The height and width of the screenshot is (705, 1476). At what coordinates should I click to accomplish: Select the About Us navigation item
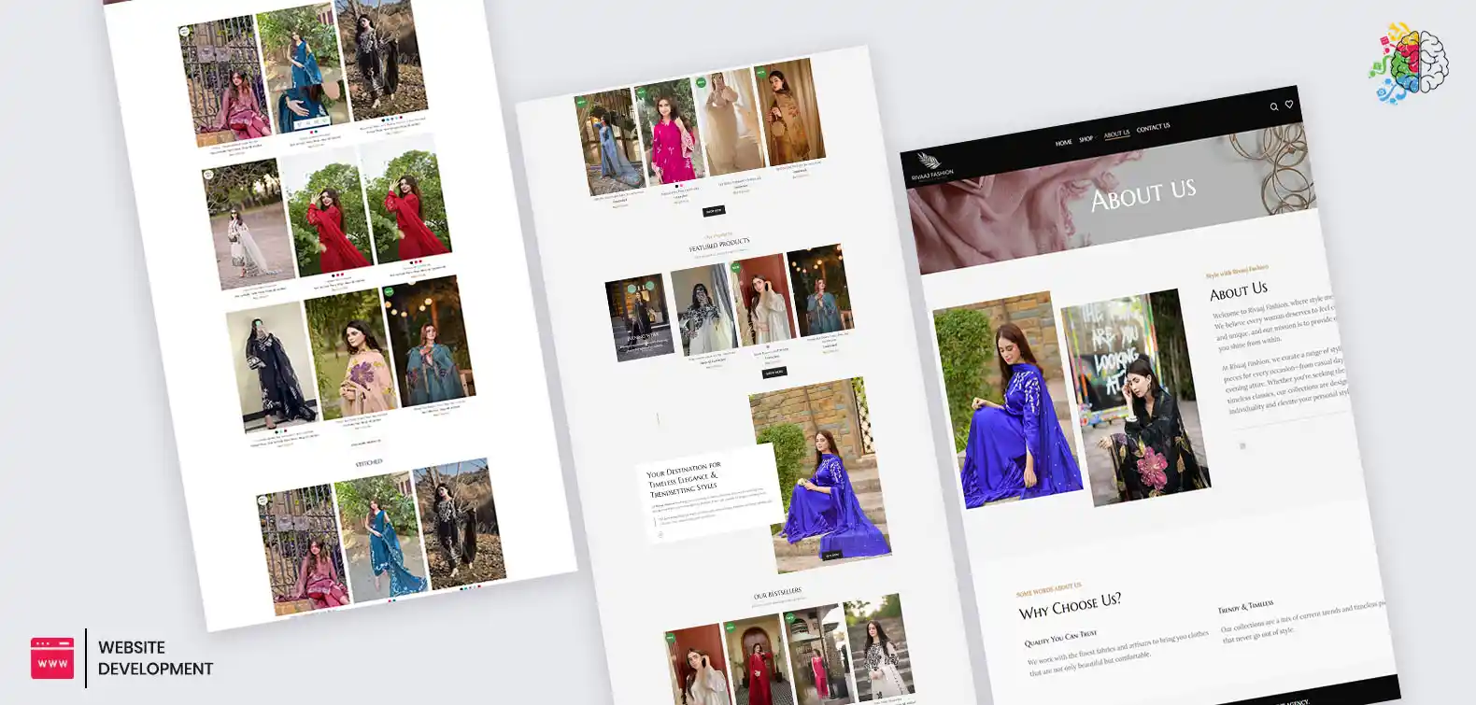click(1116, 134)
